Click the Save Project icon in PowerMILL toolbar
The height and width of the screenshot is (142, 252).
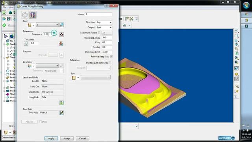pyautogui.click(x=9, y=19)
